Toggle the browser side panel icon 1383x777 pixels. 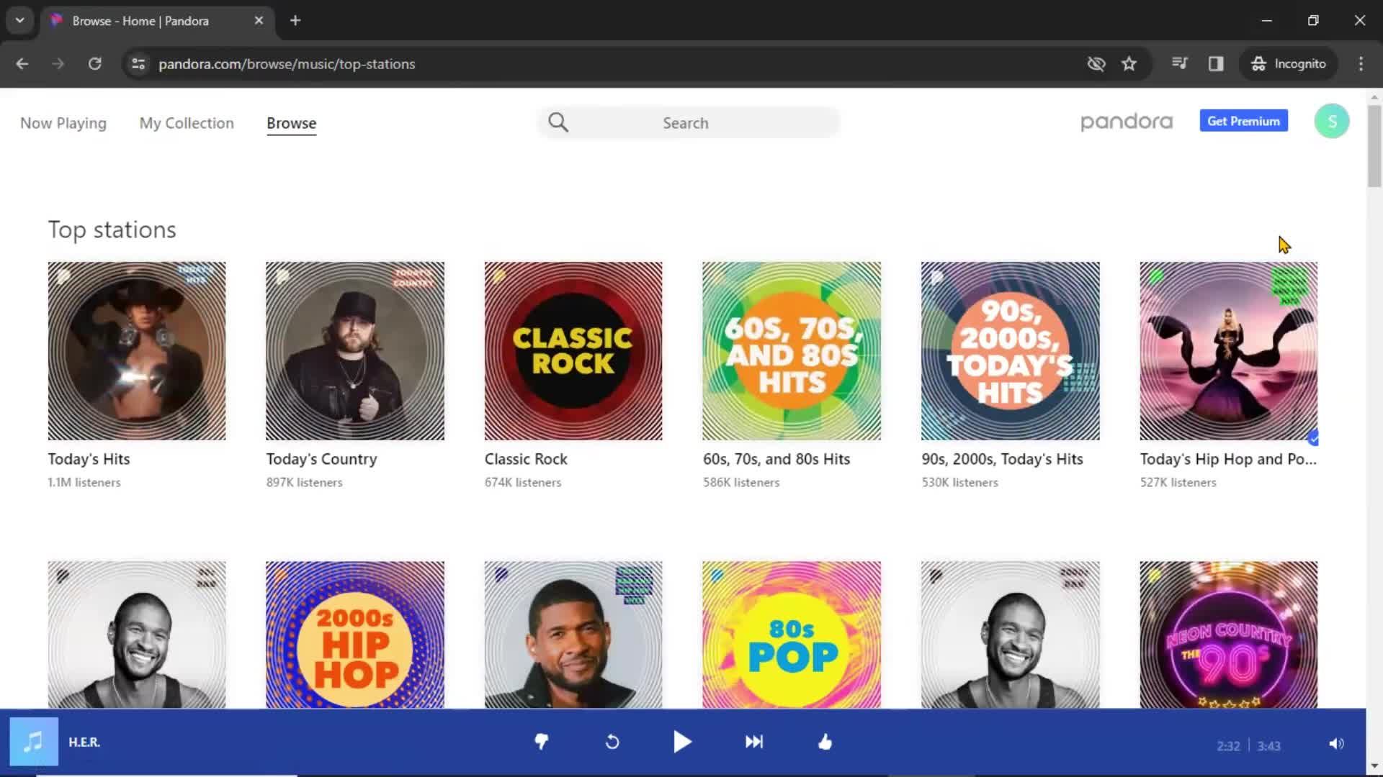(x=1216, y=63)
